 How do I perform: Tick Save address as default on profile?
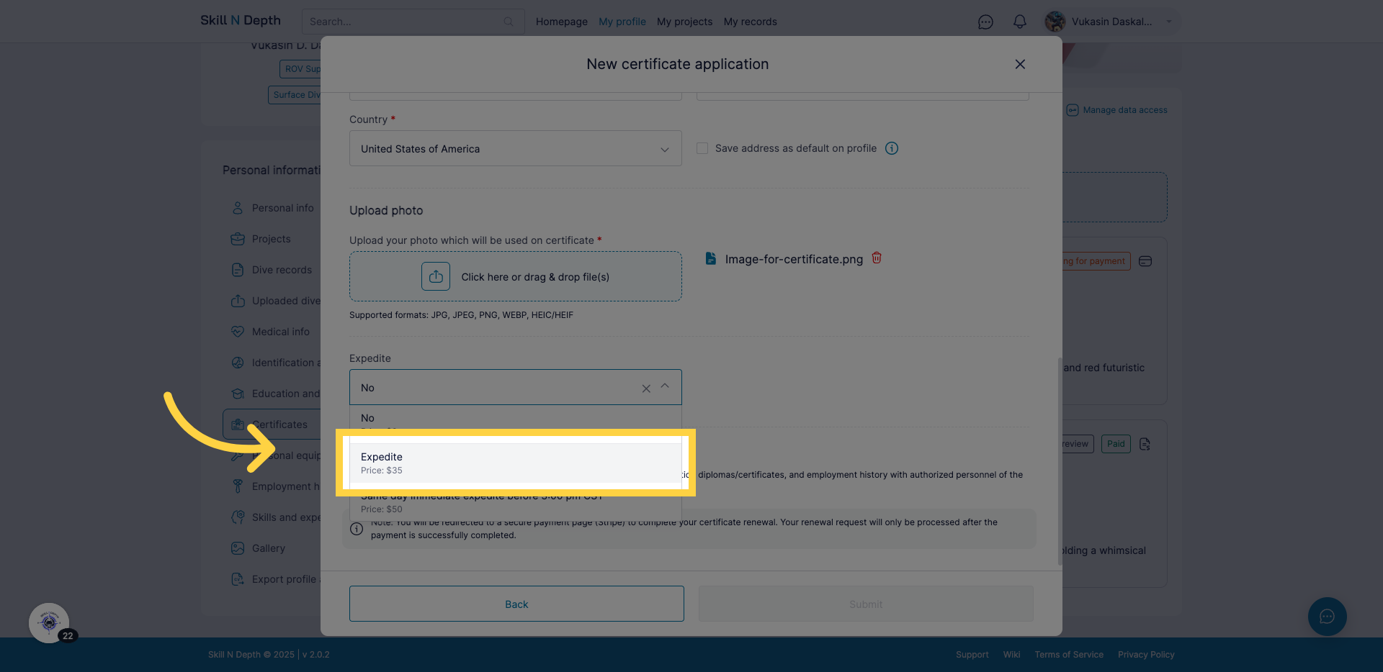[x=702, y=148]
